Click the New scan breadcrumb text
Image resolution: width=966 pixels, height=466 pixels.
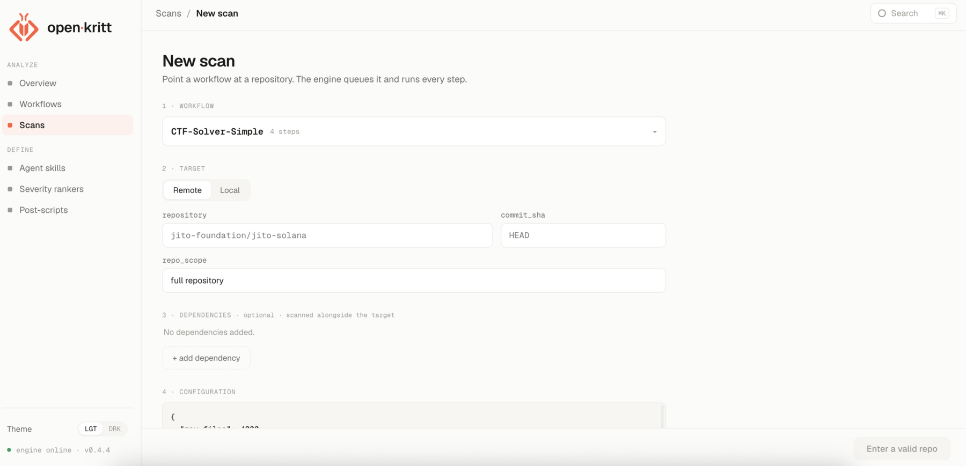point(217,13)
